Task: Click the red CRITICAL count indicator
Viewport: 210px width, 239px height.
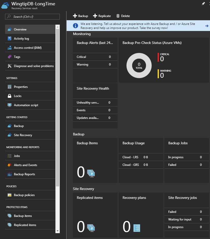Action: coord(163,57)
